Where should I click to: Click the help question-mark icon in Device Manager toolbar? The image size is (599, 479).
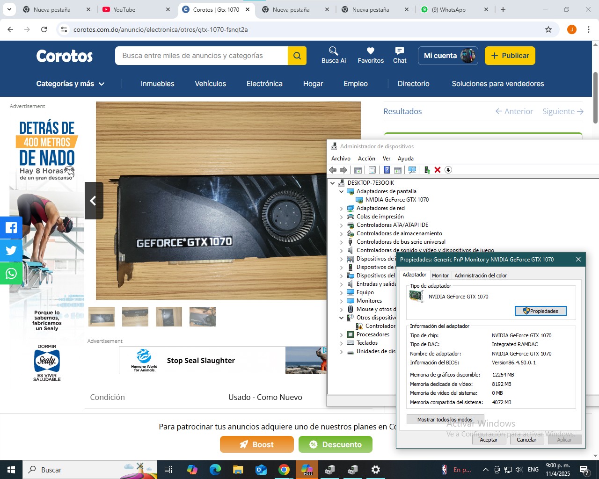click(387, 170)
